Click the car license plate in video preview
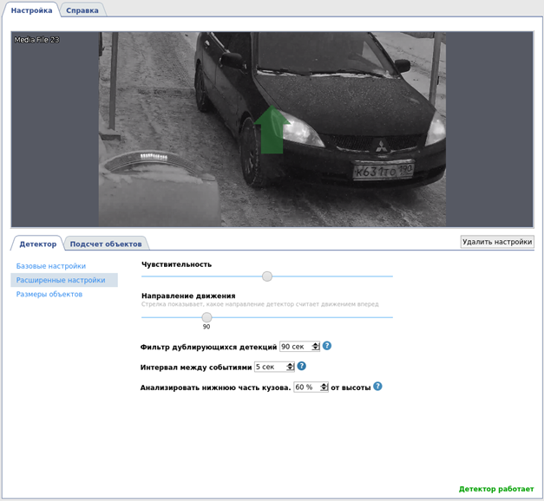Viewport: 544px width, 501px height. (382, 172)
